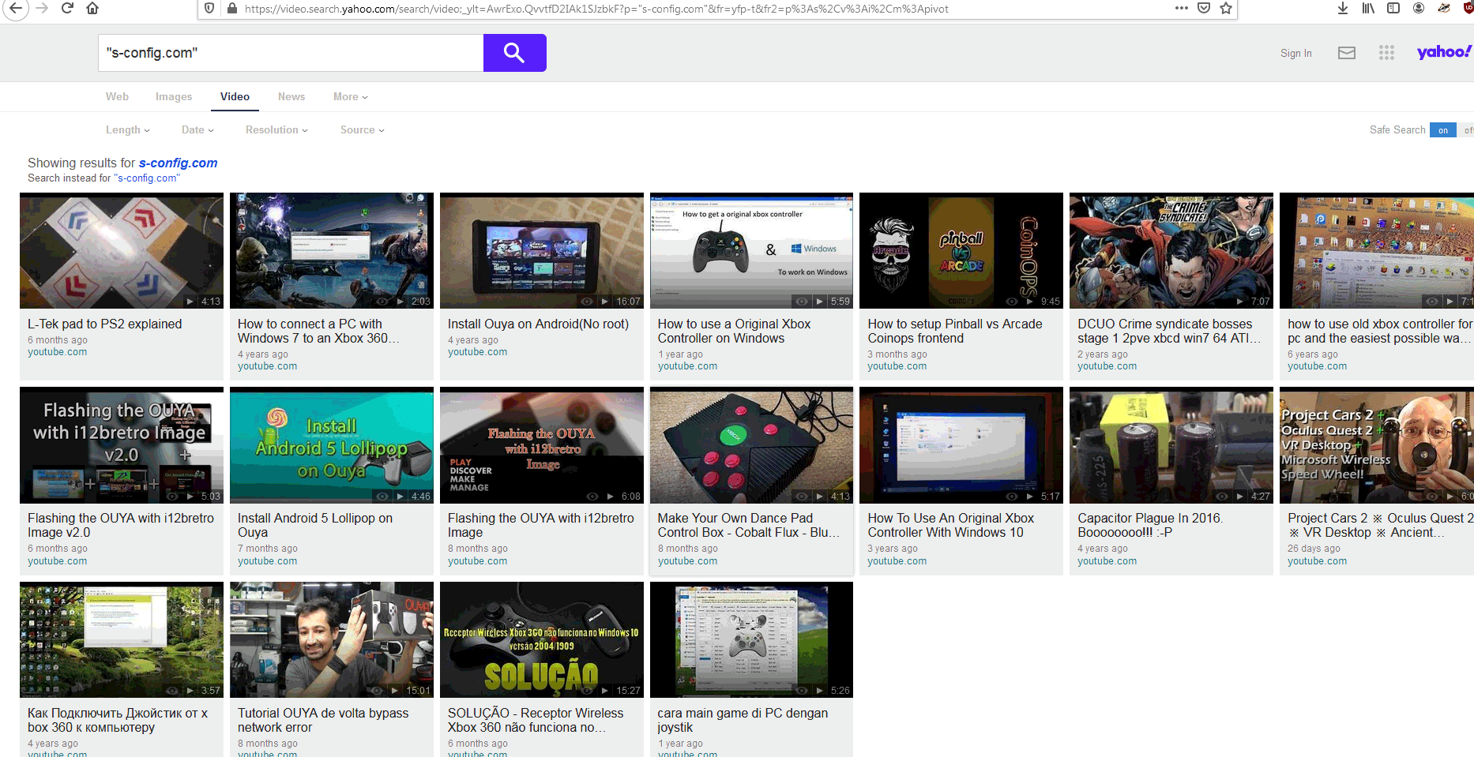This screenshot has width=1474, height=757.
Task: Open Firefox account avatar icon
Action: click(1419, 8)
